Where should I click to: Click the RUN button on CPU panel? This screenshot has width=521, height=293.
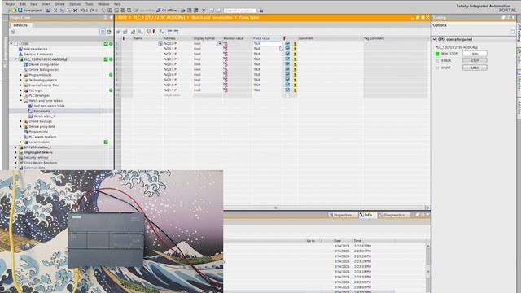click(x=475, y=54)
